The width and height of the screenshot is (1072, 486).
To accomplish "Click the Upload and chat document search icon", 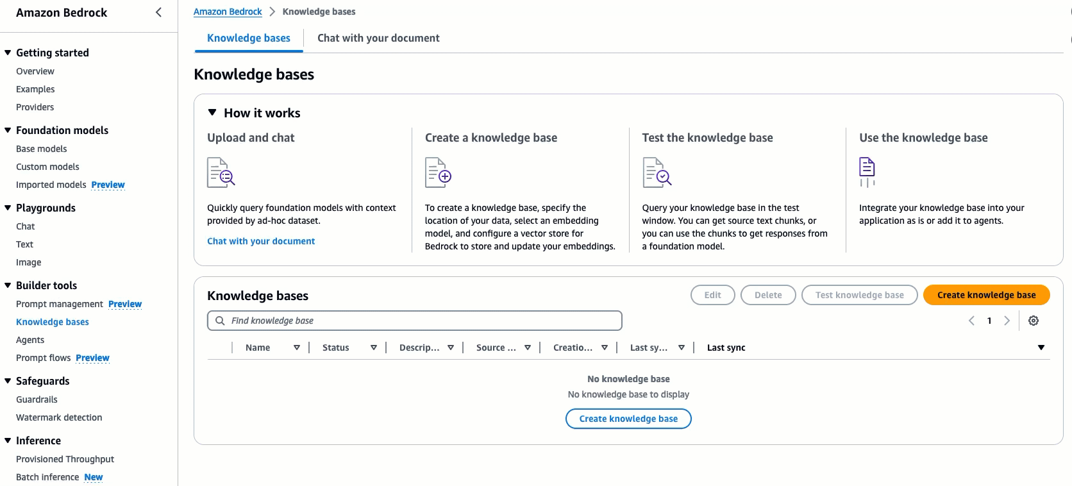I will 221,172.
